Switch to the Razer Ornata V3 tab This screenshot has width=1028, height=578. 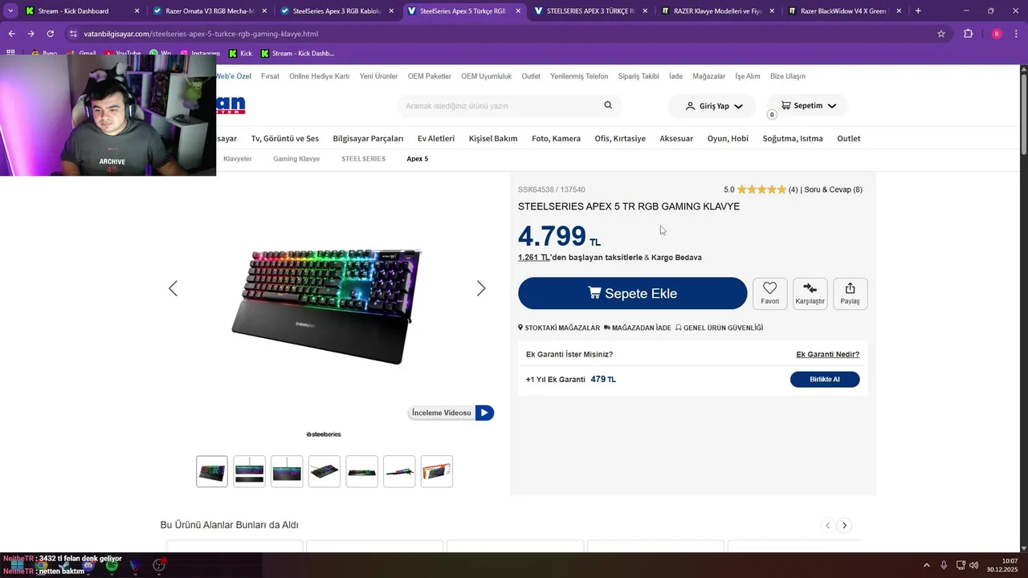(210, 11)
